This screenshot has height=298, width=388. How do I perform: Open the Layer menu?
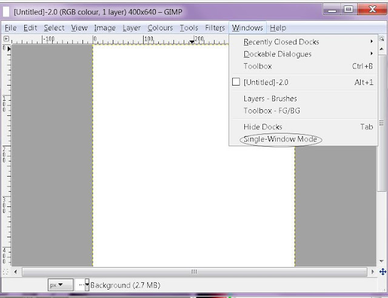(132, 28)
